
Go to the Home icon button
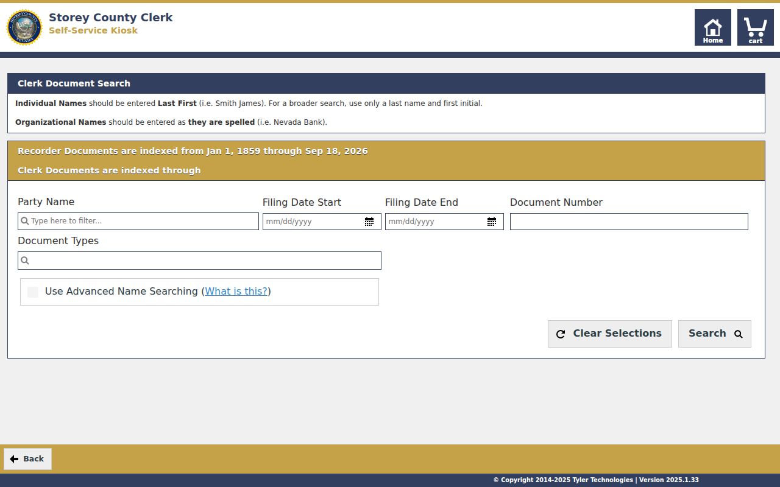click(x=713, y=27)
